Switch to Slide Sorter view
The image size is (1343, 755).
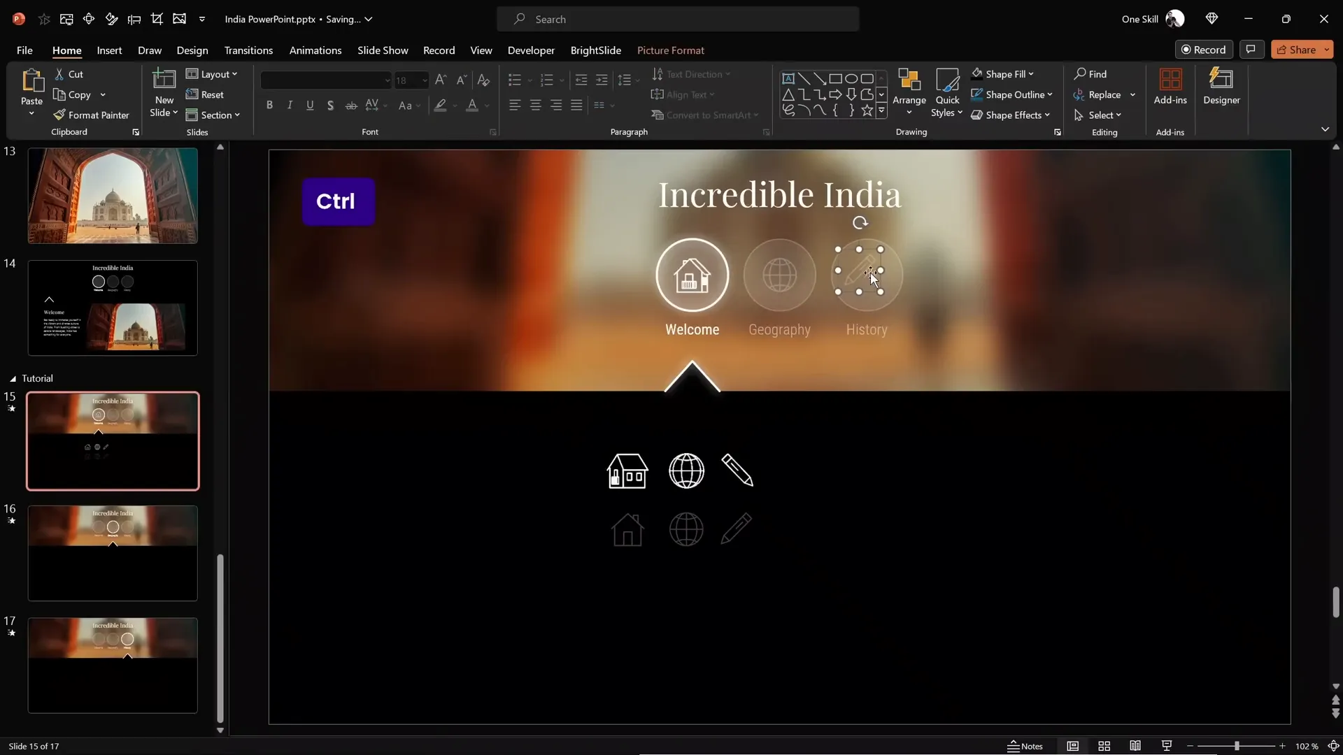tap(1104, 746)
